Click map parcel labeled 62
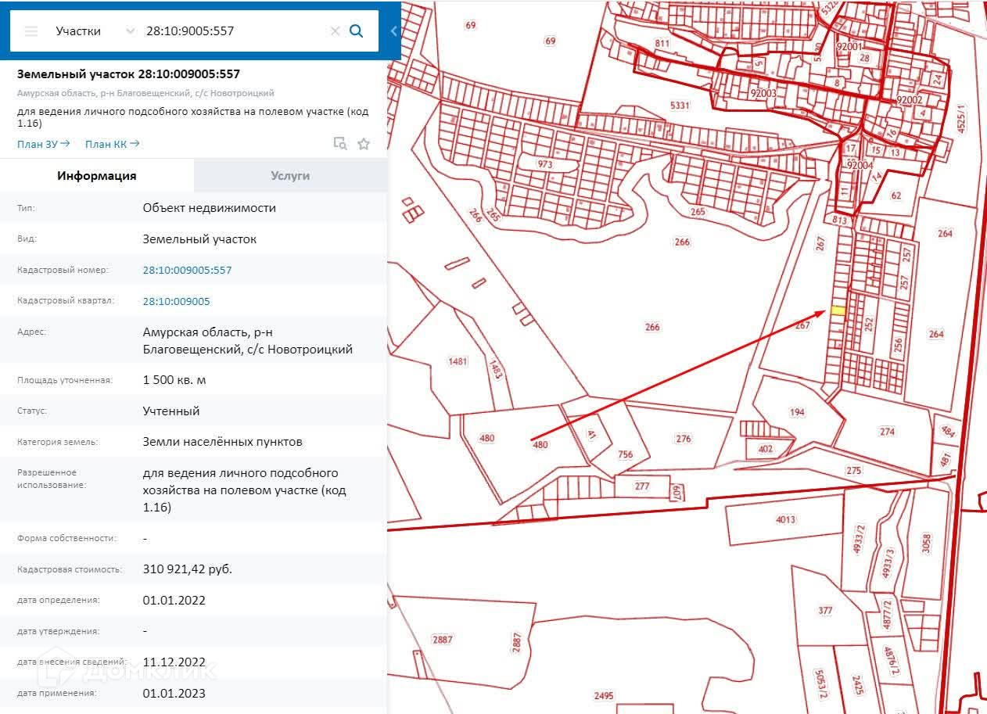987x714 pixels. [x=896, y=196]
